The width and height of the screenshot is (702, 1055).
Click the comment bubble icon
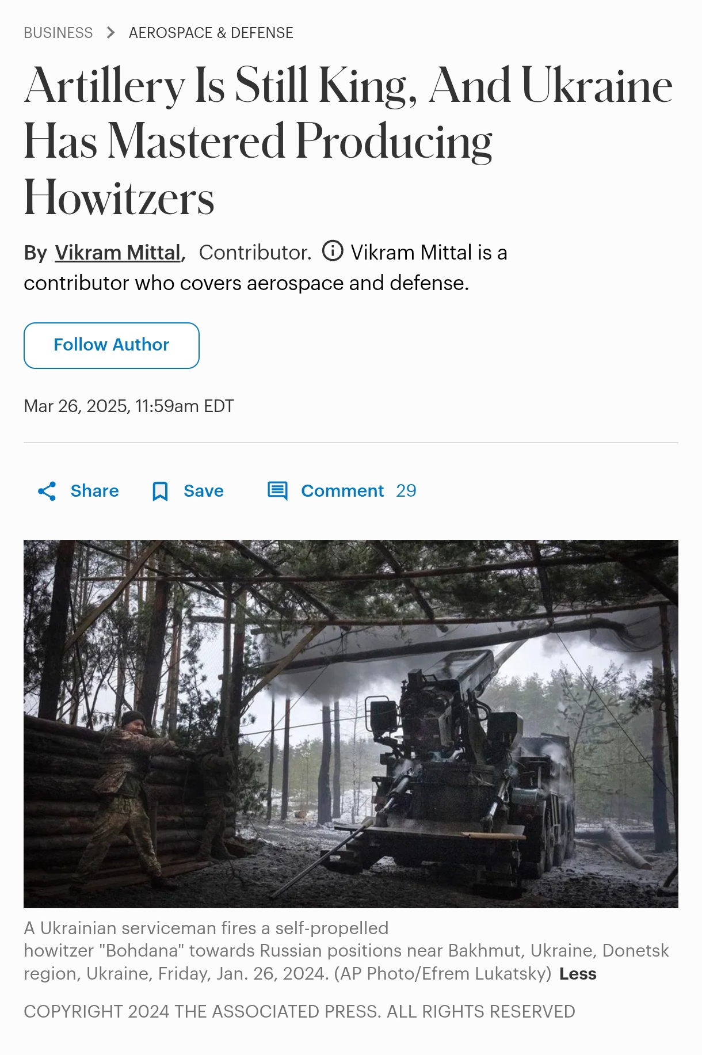pyautogui.click(x=278, y=491)
